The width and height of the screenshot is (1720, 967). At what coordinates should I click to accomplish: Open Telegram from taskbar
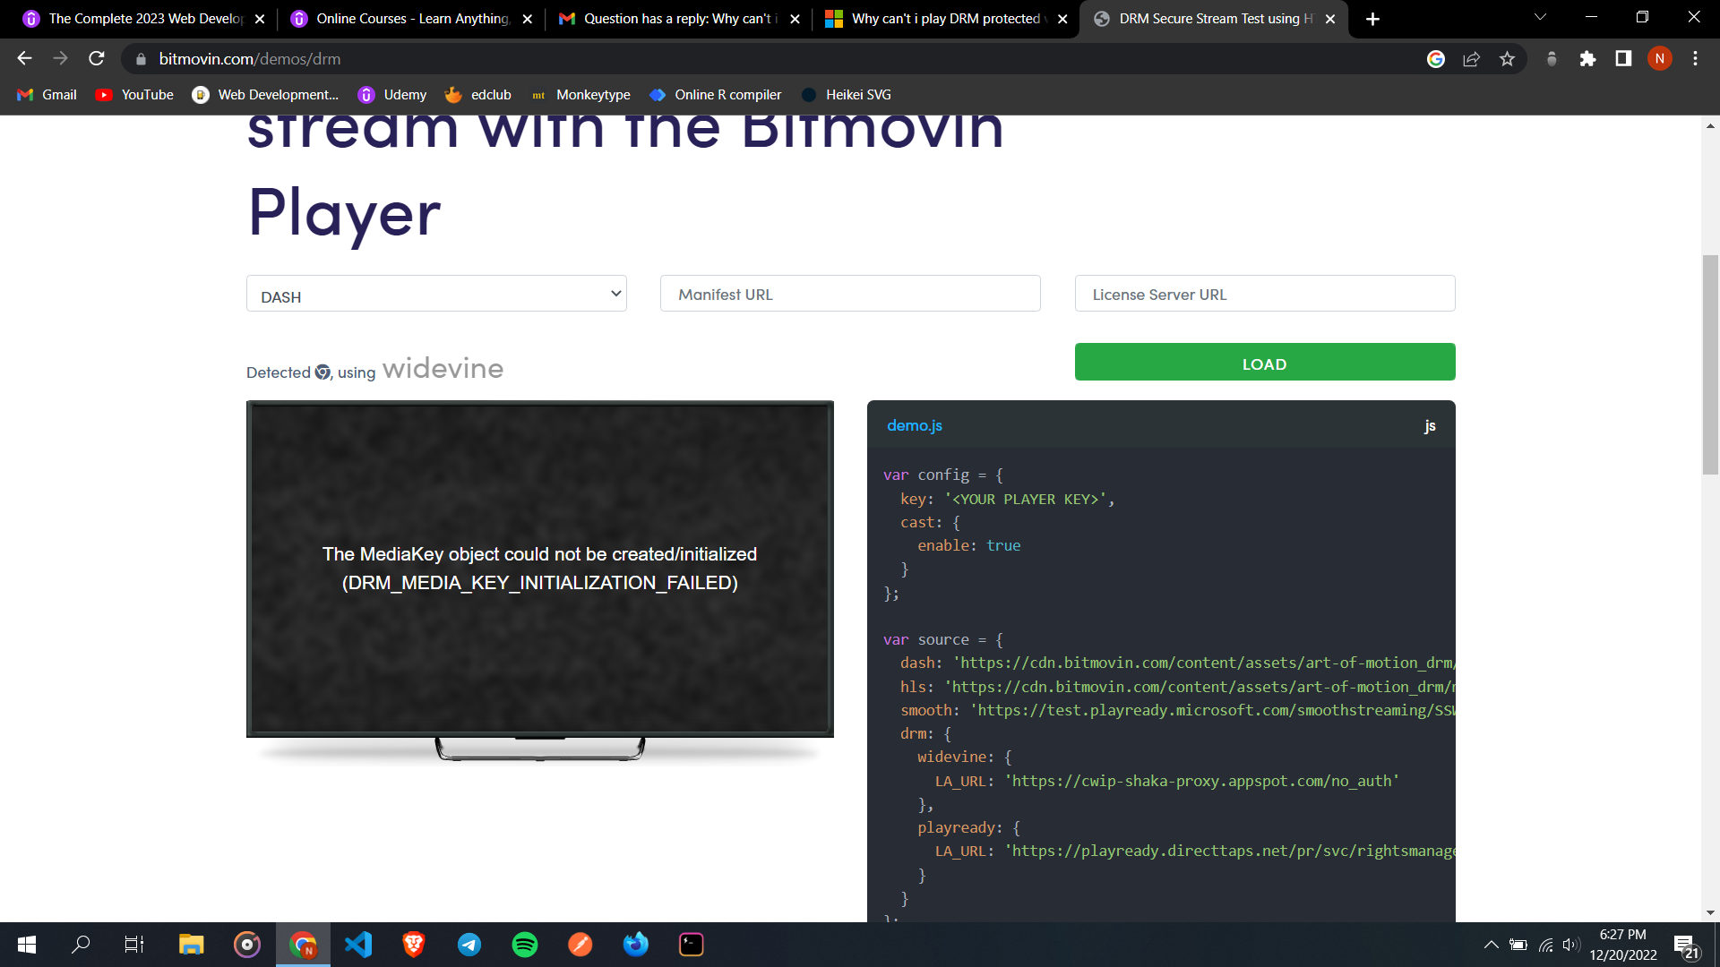(x=469, y=945)
